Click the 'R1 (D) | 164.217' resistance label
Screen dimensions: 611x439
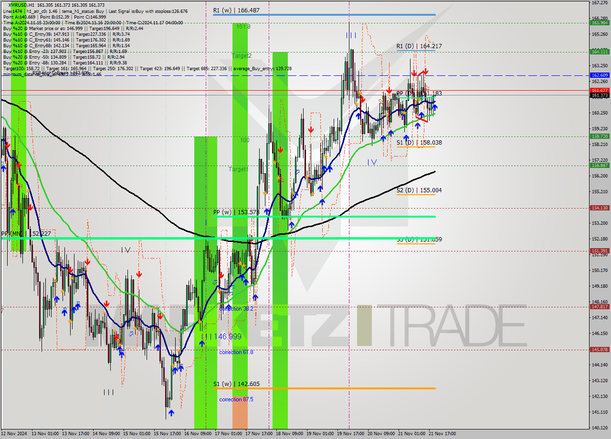419,46
